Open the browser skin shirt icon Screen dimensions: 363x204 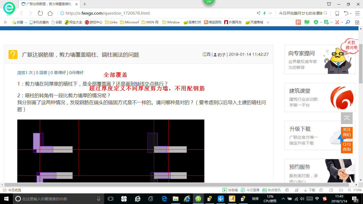pos(329,4)
